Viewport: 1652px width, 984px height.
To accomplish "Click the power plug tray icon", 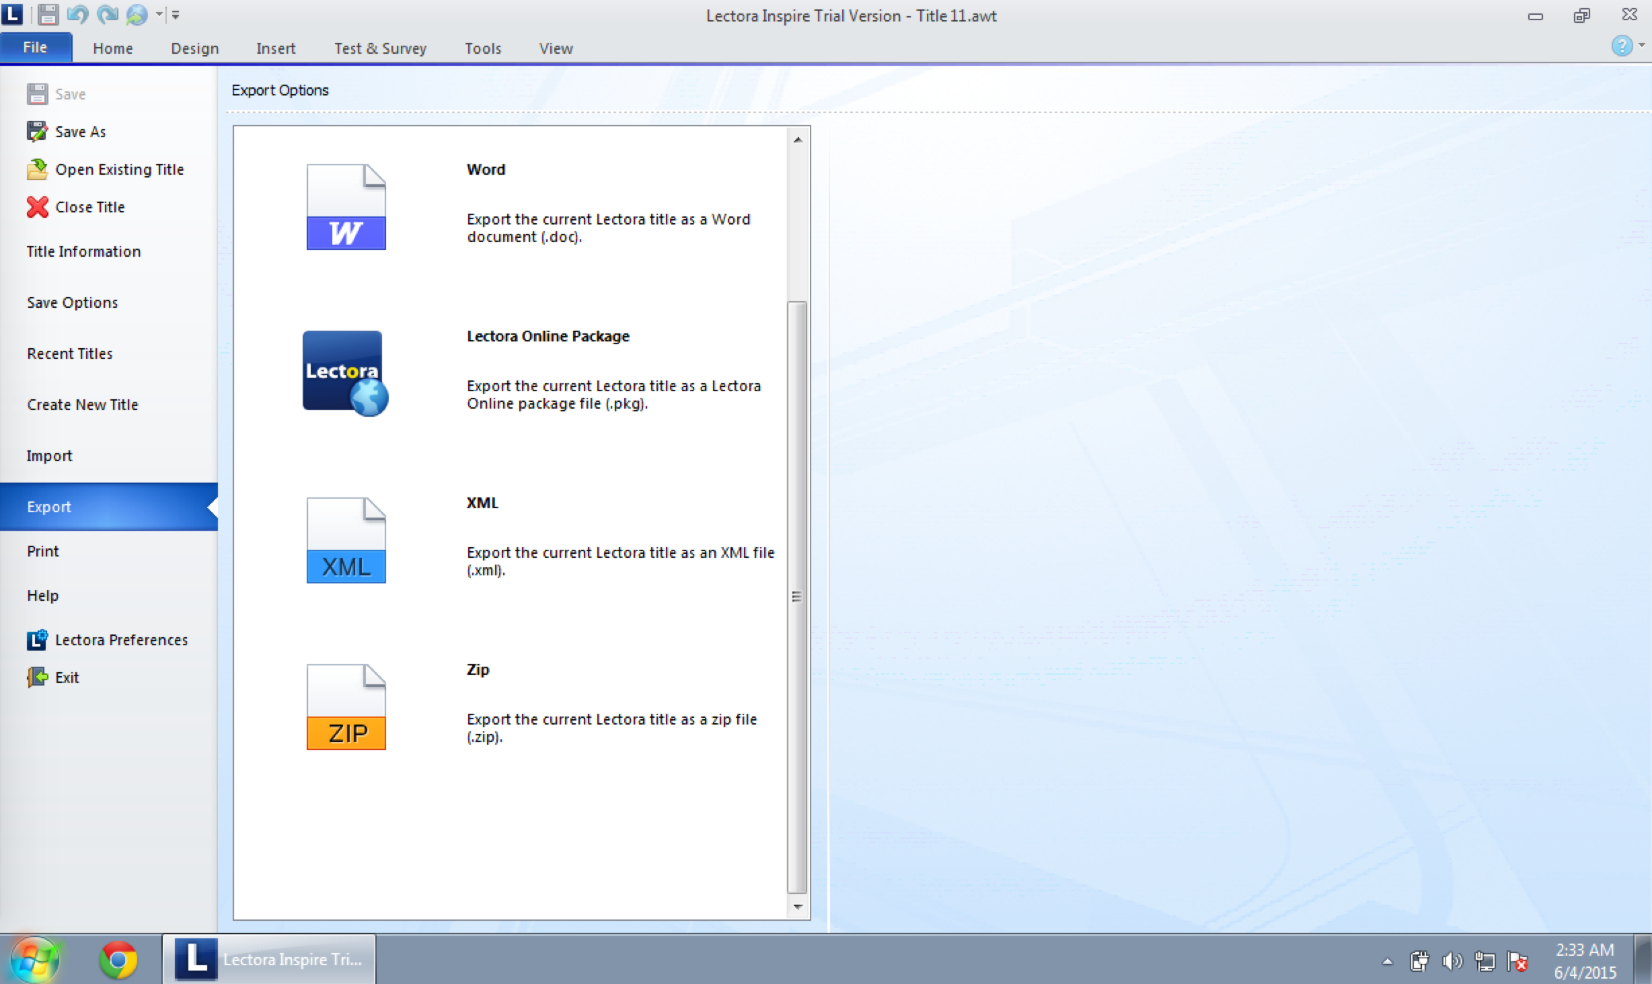I will click(x=1419, y=962).
